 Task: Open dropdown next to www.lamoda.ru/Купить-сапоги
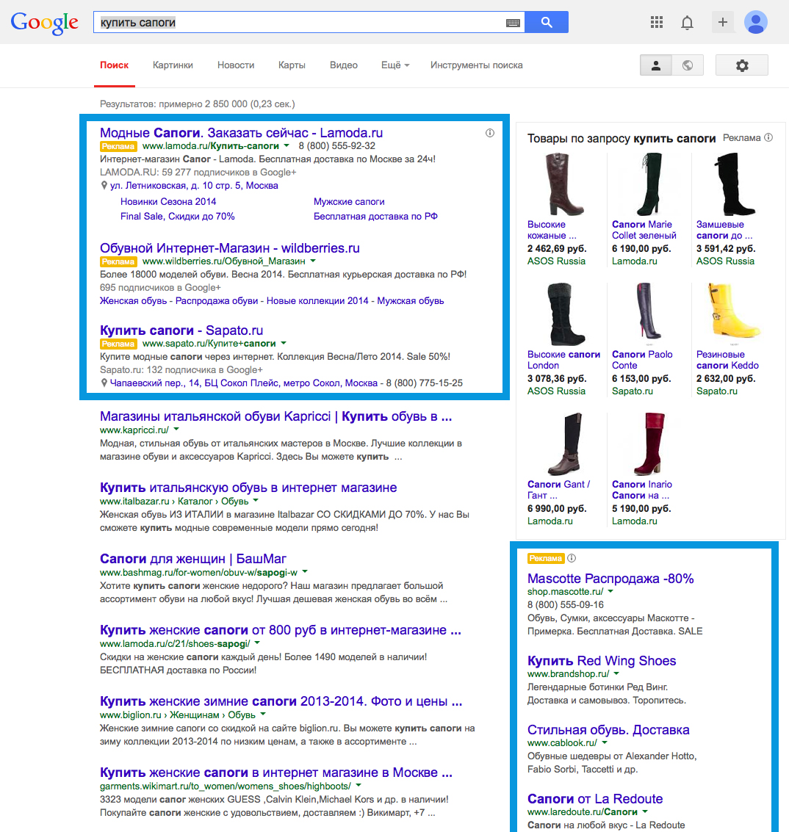[x=287, y=145]
